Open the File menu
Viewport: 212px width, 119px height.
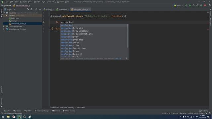tap(7, 2)
